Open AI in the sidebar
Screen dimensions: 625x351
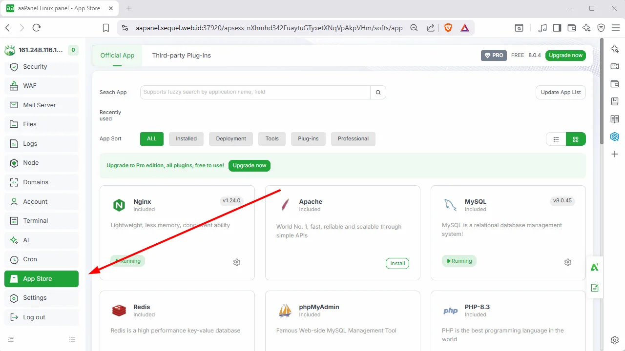[x=42, y=240]
